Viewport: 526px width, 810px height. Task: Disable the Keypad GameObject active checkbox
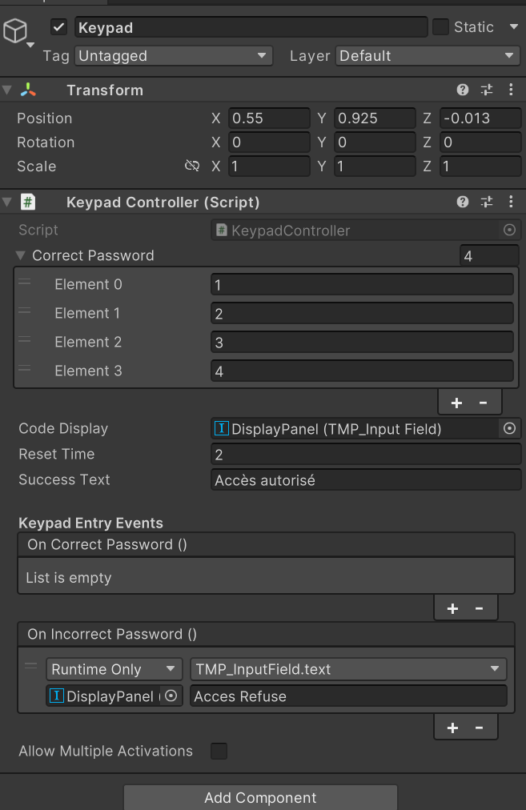pos(58,27)
